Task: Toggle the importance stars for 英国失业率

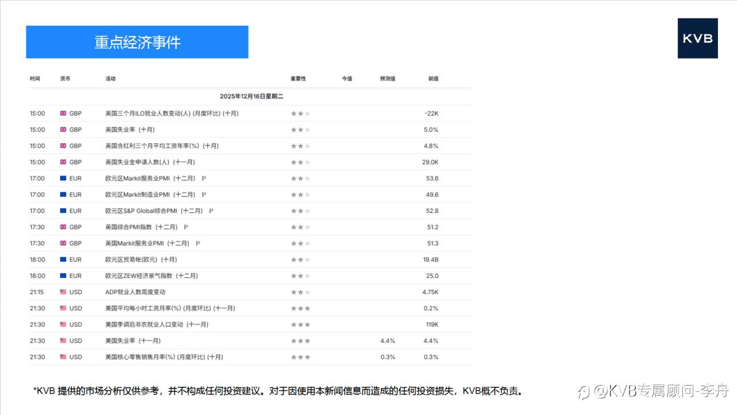Action: pos(300,130)
